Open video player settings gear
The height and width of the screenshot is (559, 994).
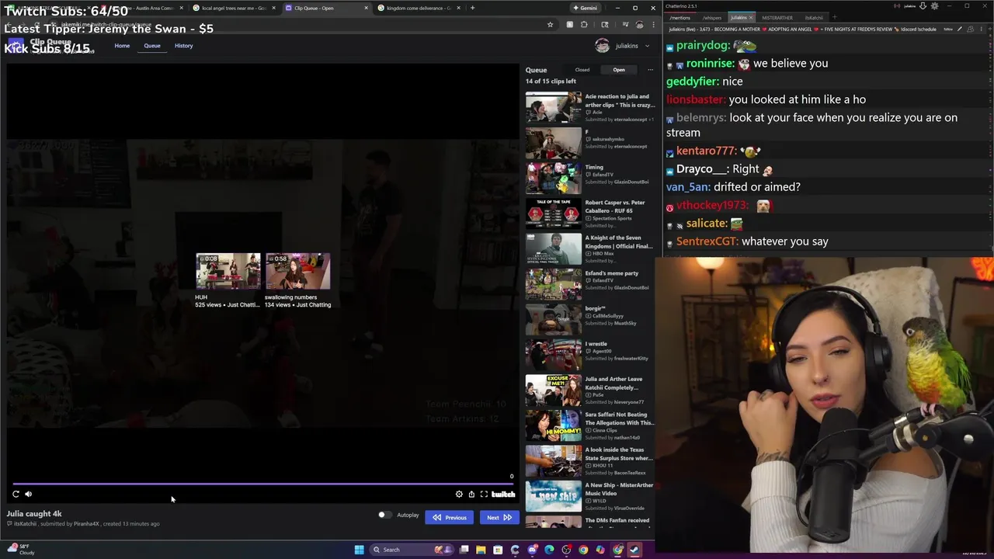point(459,494)
